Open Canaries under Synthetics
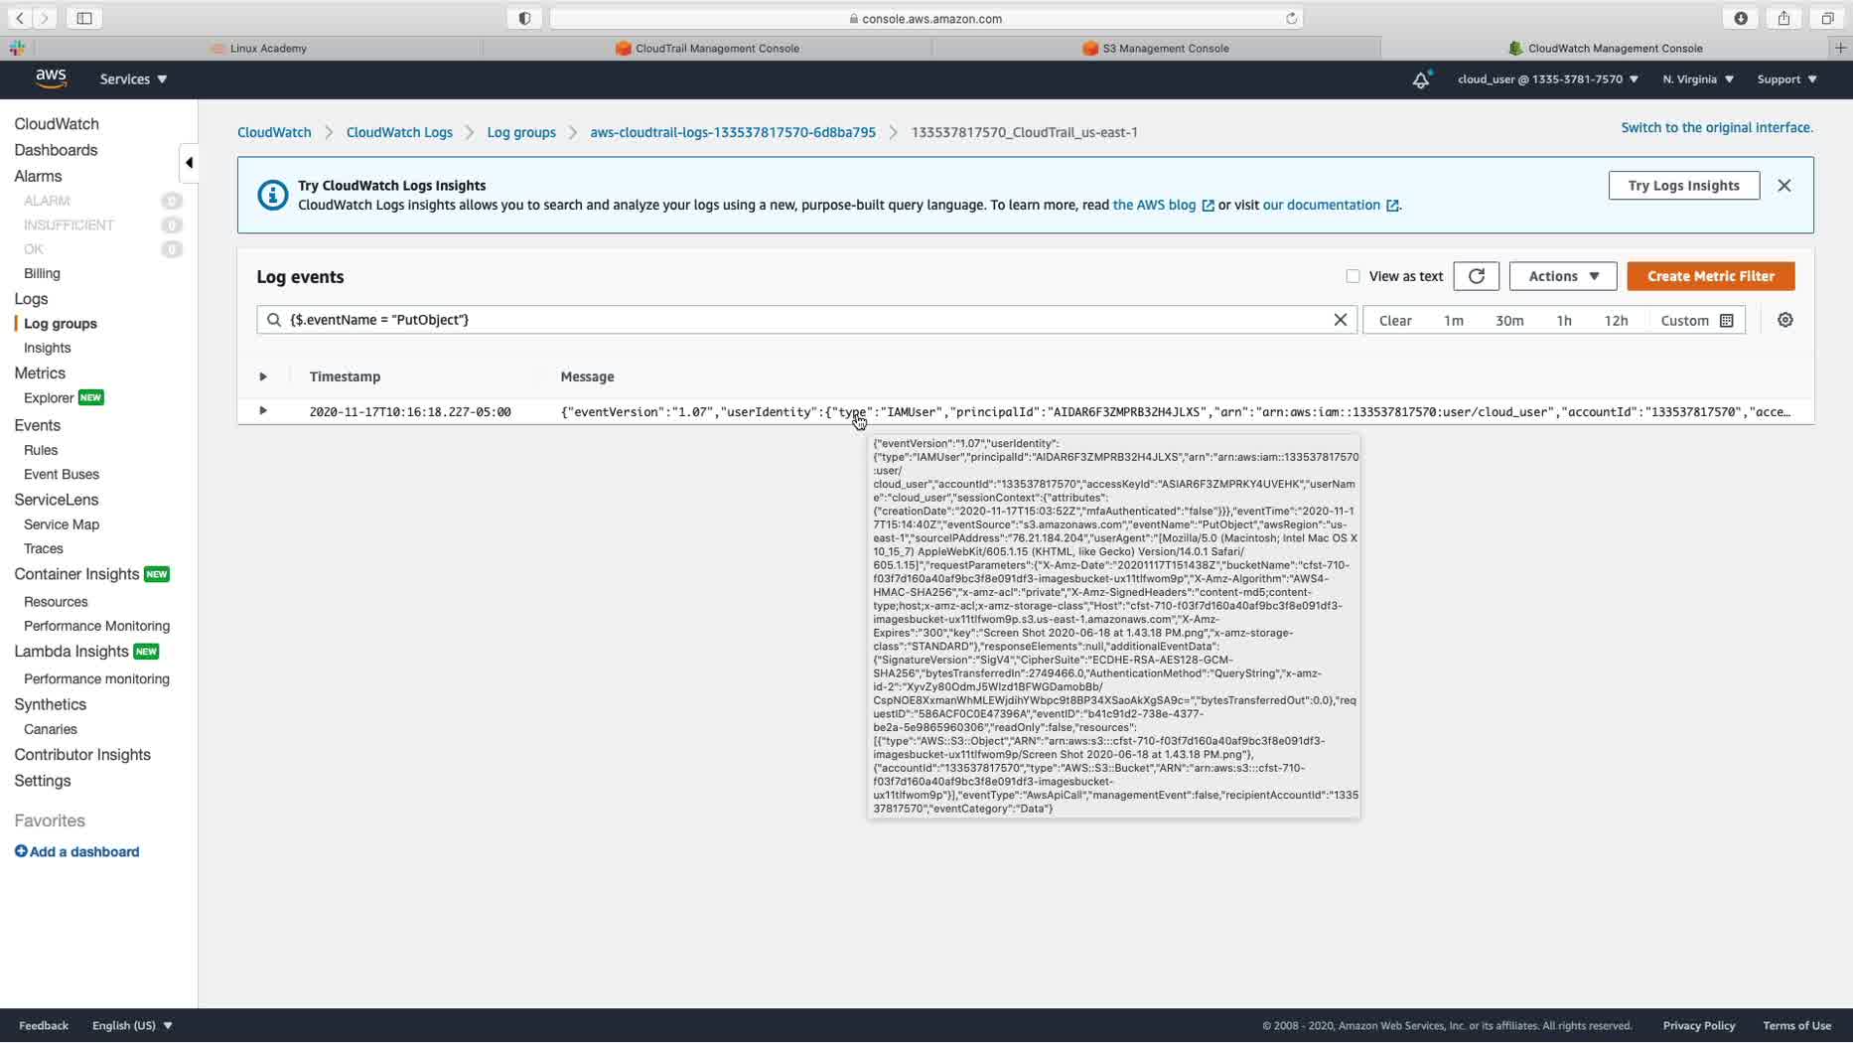This screenshot has height=1043, width=1853. (51, 729)
